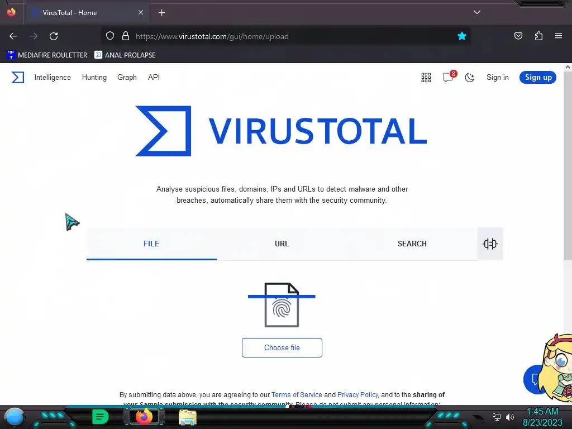Click the scrollbar up arrow
The width and height of the screenshot is (572, 429).
pos(568,67)
